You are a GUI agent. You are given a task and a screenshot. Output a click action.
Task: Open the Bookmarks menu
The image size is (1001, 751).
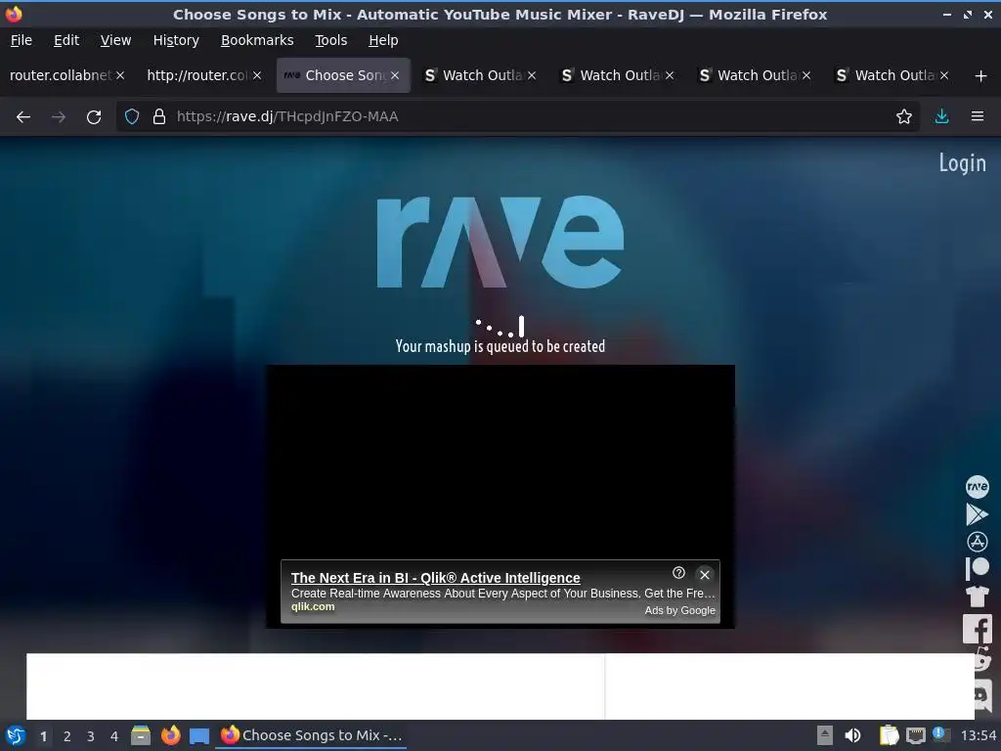(x=257, y=40)
